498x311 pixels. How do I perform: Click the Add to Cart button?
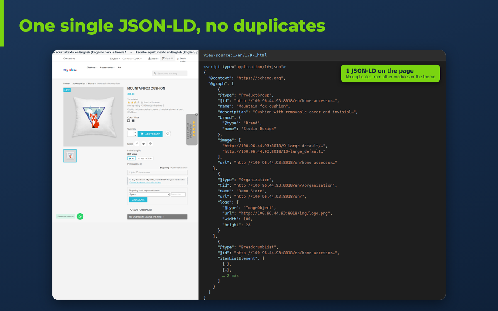(x=150, y=134)
